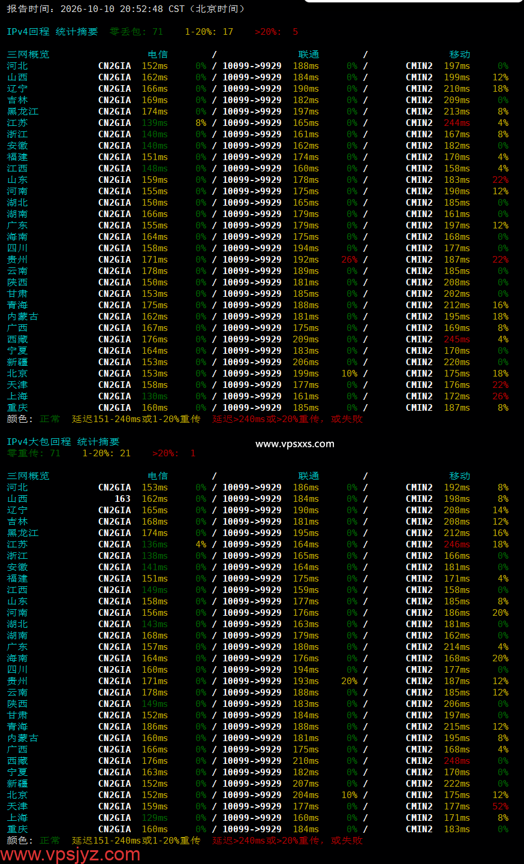524x864 pixels.
Task: Click the '4%' 电信 retransmit in 江苏 row
Action: coord(201,544)
